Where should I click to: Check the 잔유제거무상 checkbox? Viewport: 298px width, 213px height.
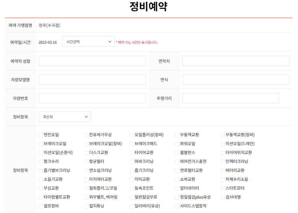86,135
